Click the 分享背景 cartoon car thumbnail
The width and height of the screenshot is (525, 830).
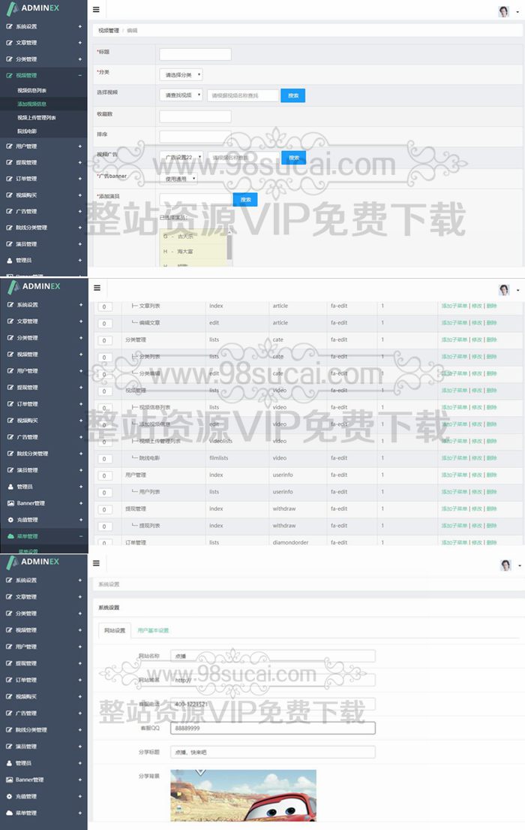[x=243, y=795]
